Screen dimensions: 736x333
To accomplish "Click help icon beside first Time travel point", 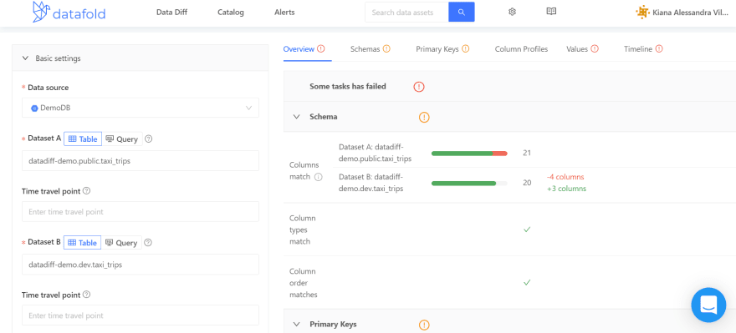I will (x=86, y=191).
